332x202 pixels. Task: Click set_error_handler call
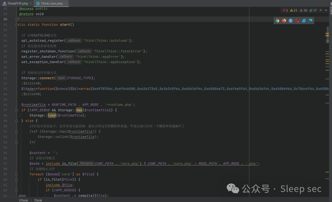39,56
